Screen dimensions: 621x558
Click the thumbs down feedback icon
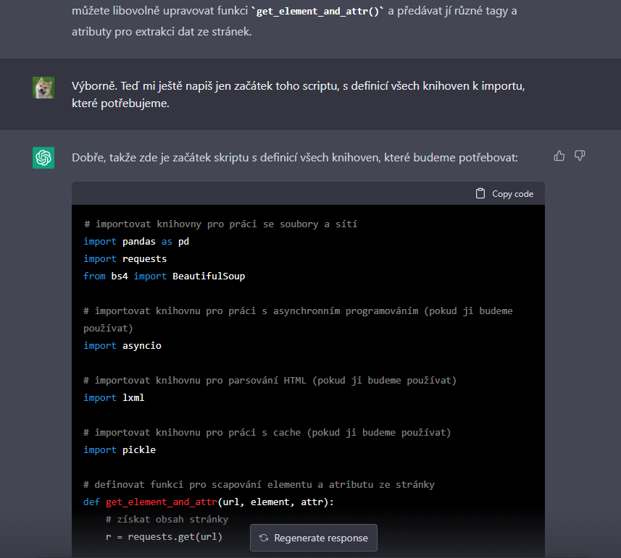click(x=580, y=156)
